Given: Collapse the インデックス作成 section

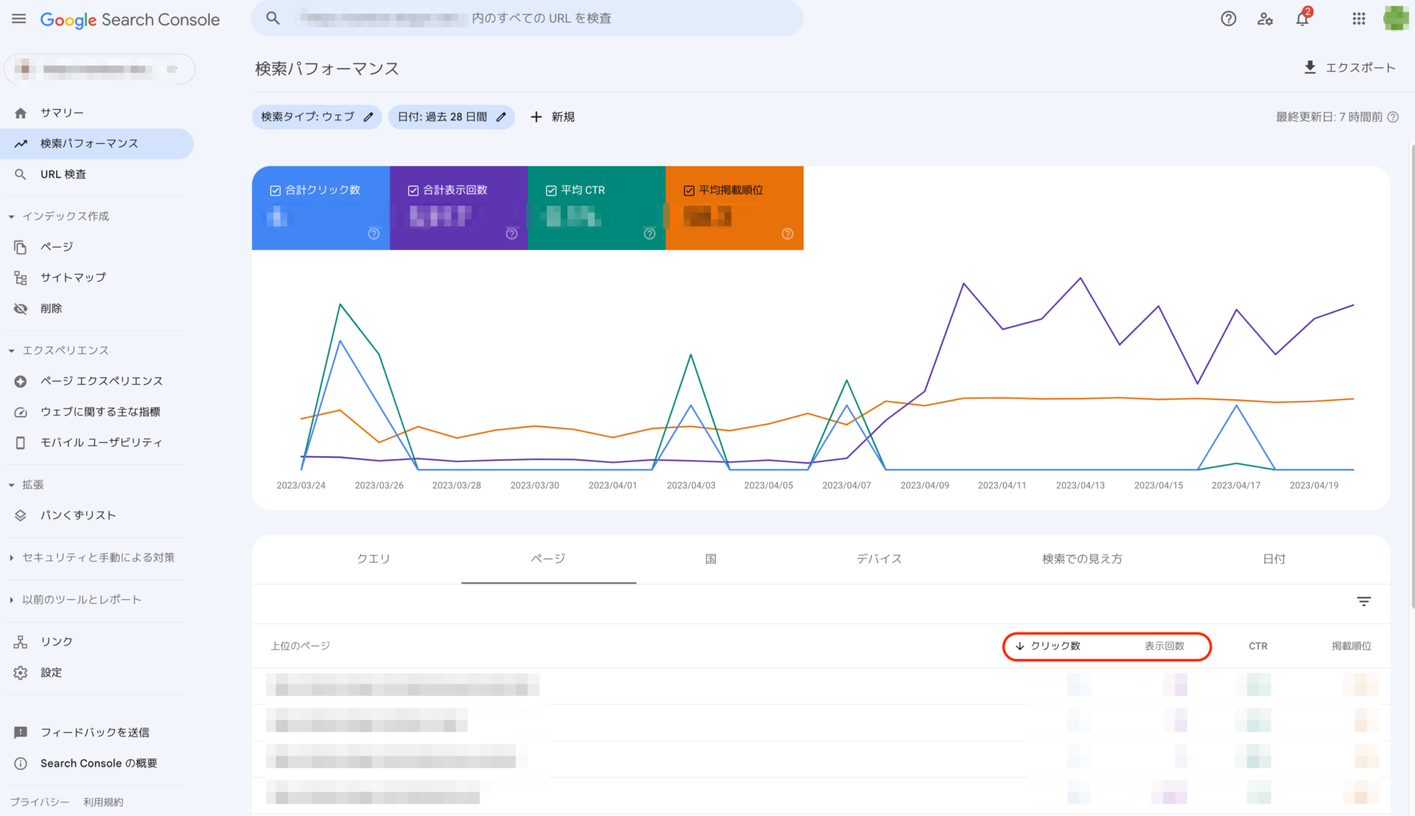Looking at the screenshot, I should (59, 216).
